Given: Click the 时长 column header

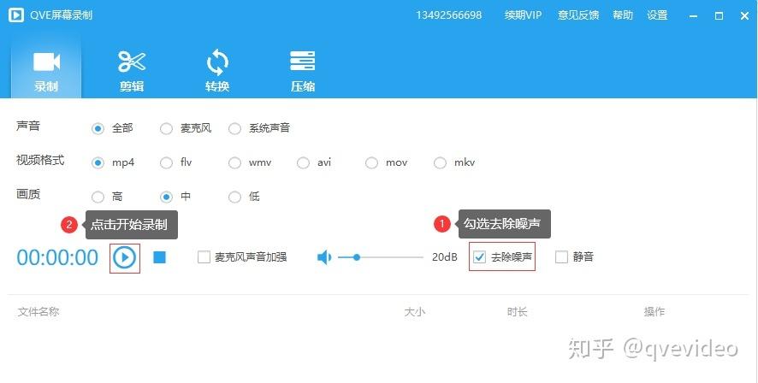Looking at the screenshot, I should pos(517,312).
